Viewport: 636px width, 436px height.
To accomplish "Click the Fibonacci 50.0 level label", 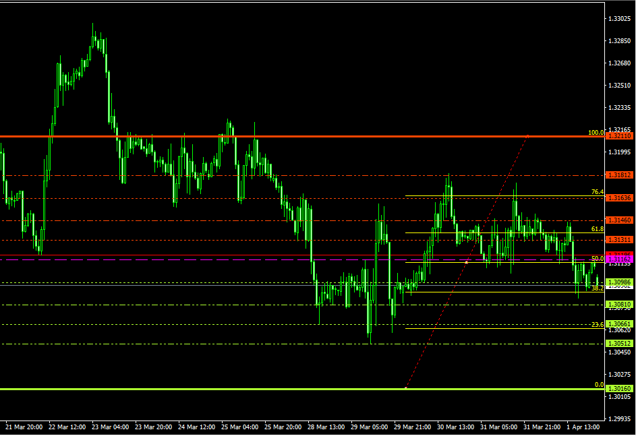I will point(598,259).
